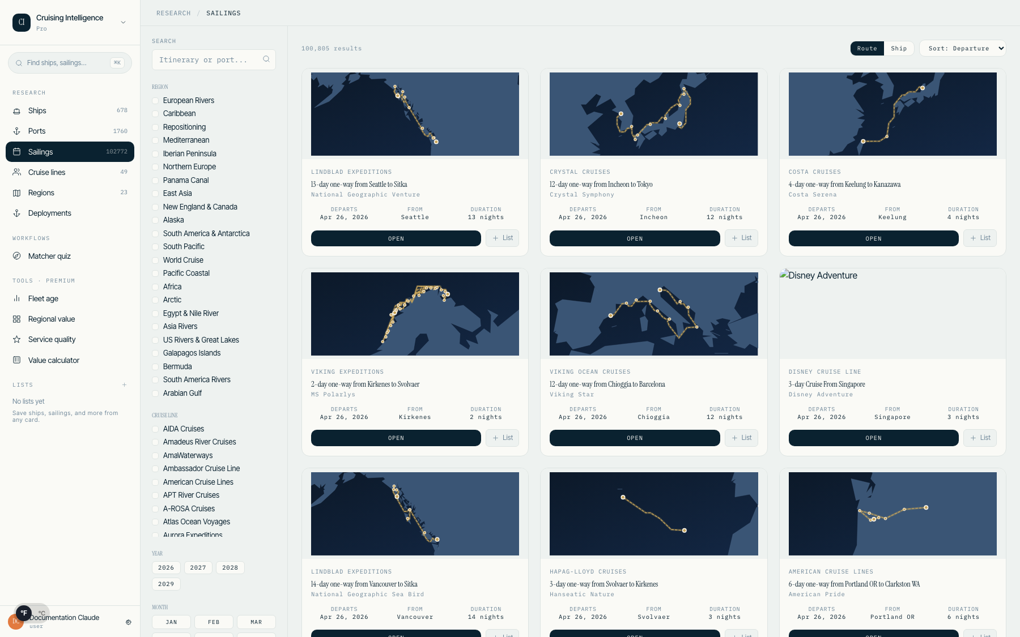Check the Alaska region filter
Viewport: 1020px width, 637px height.
pyautogui.click(x=155, y=220)
